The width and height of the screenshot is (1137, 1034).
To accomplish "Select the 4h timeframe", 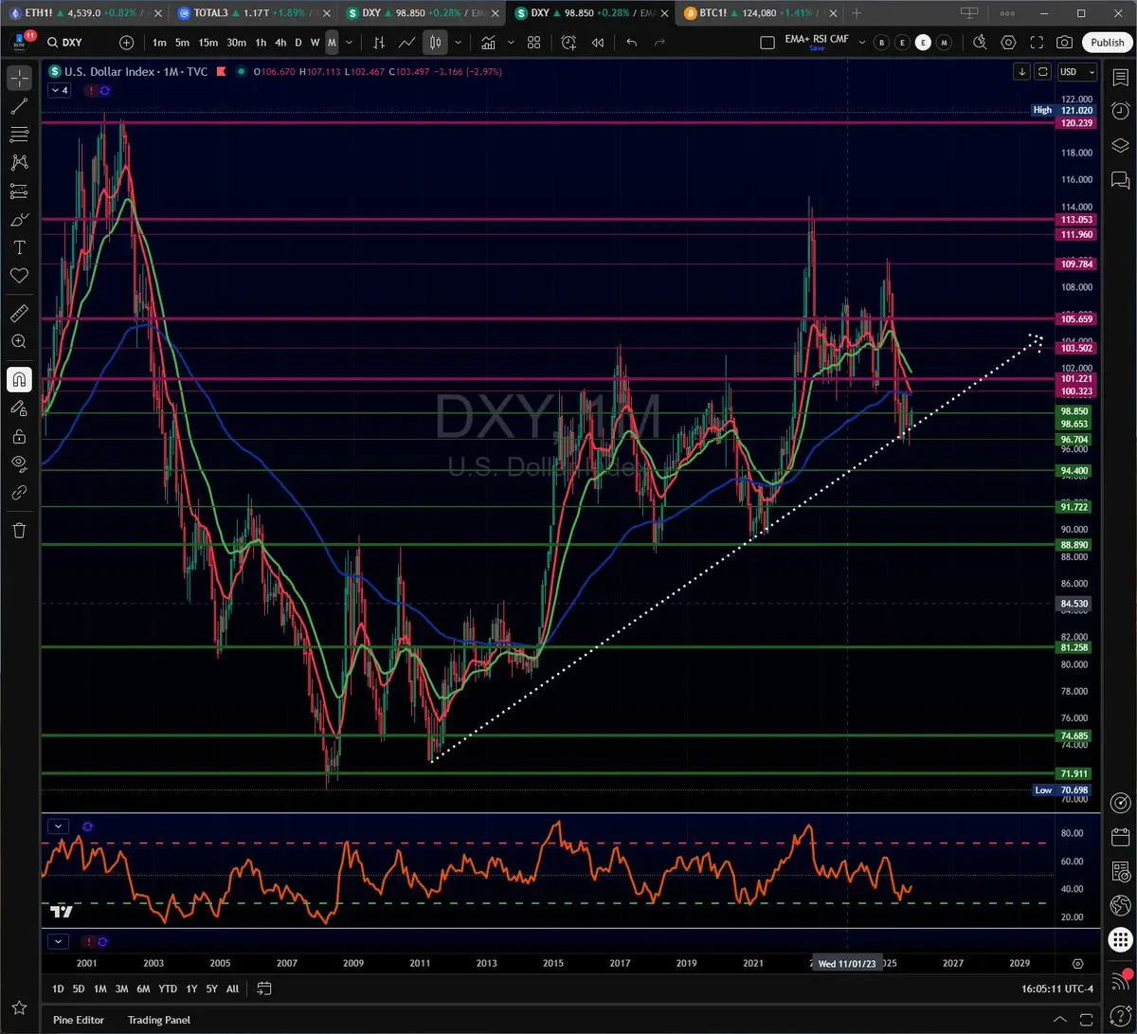I will click(x=280, y=43).
